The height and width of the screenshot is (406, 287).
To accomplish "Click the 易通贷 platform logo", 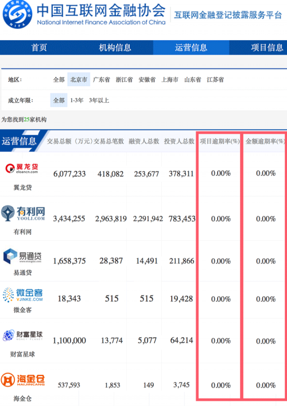I will [x=22, y=256].
